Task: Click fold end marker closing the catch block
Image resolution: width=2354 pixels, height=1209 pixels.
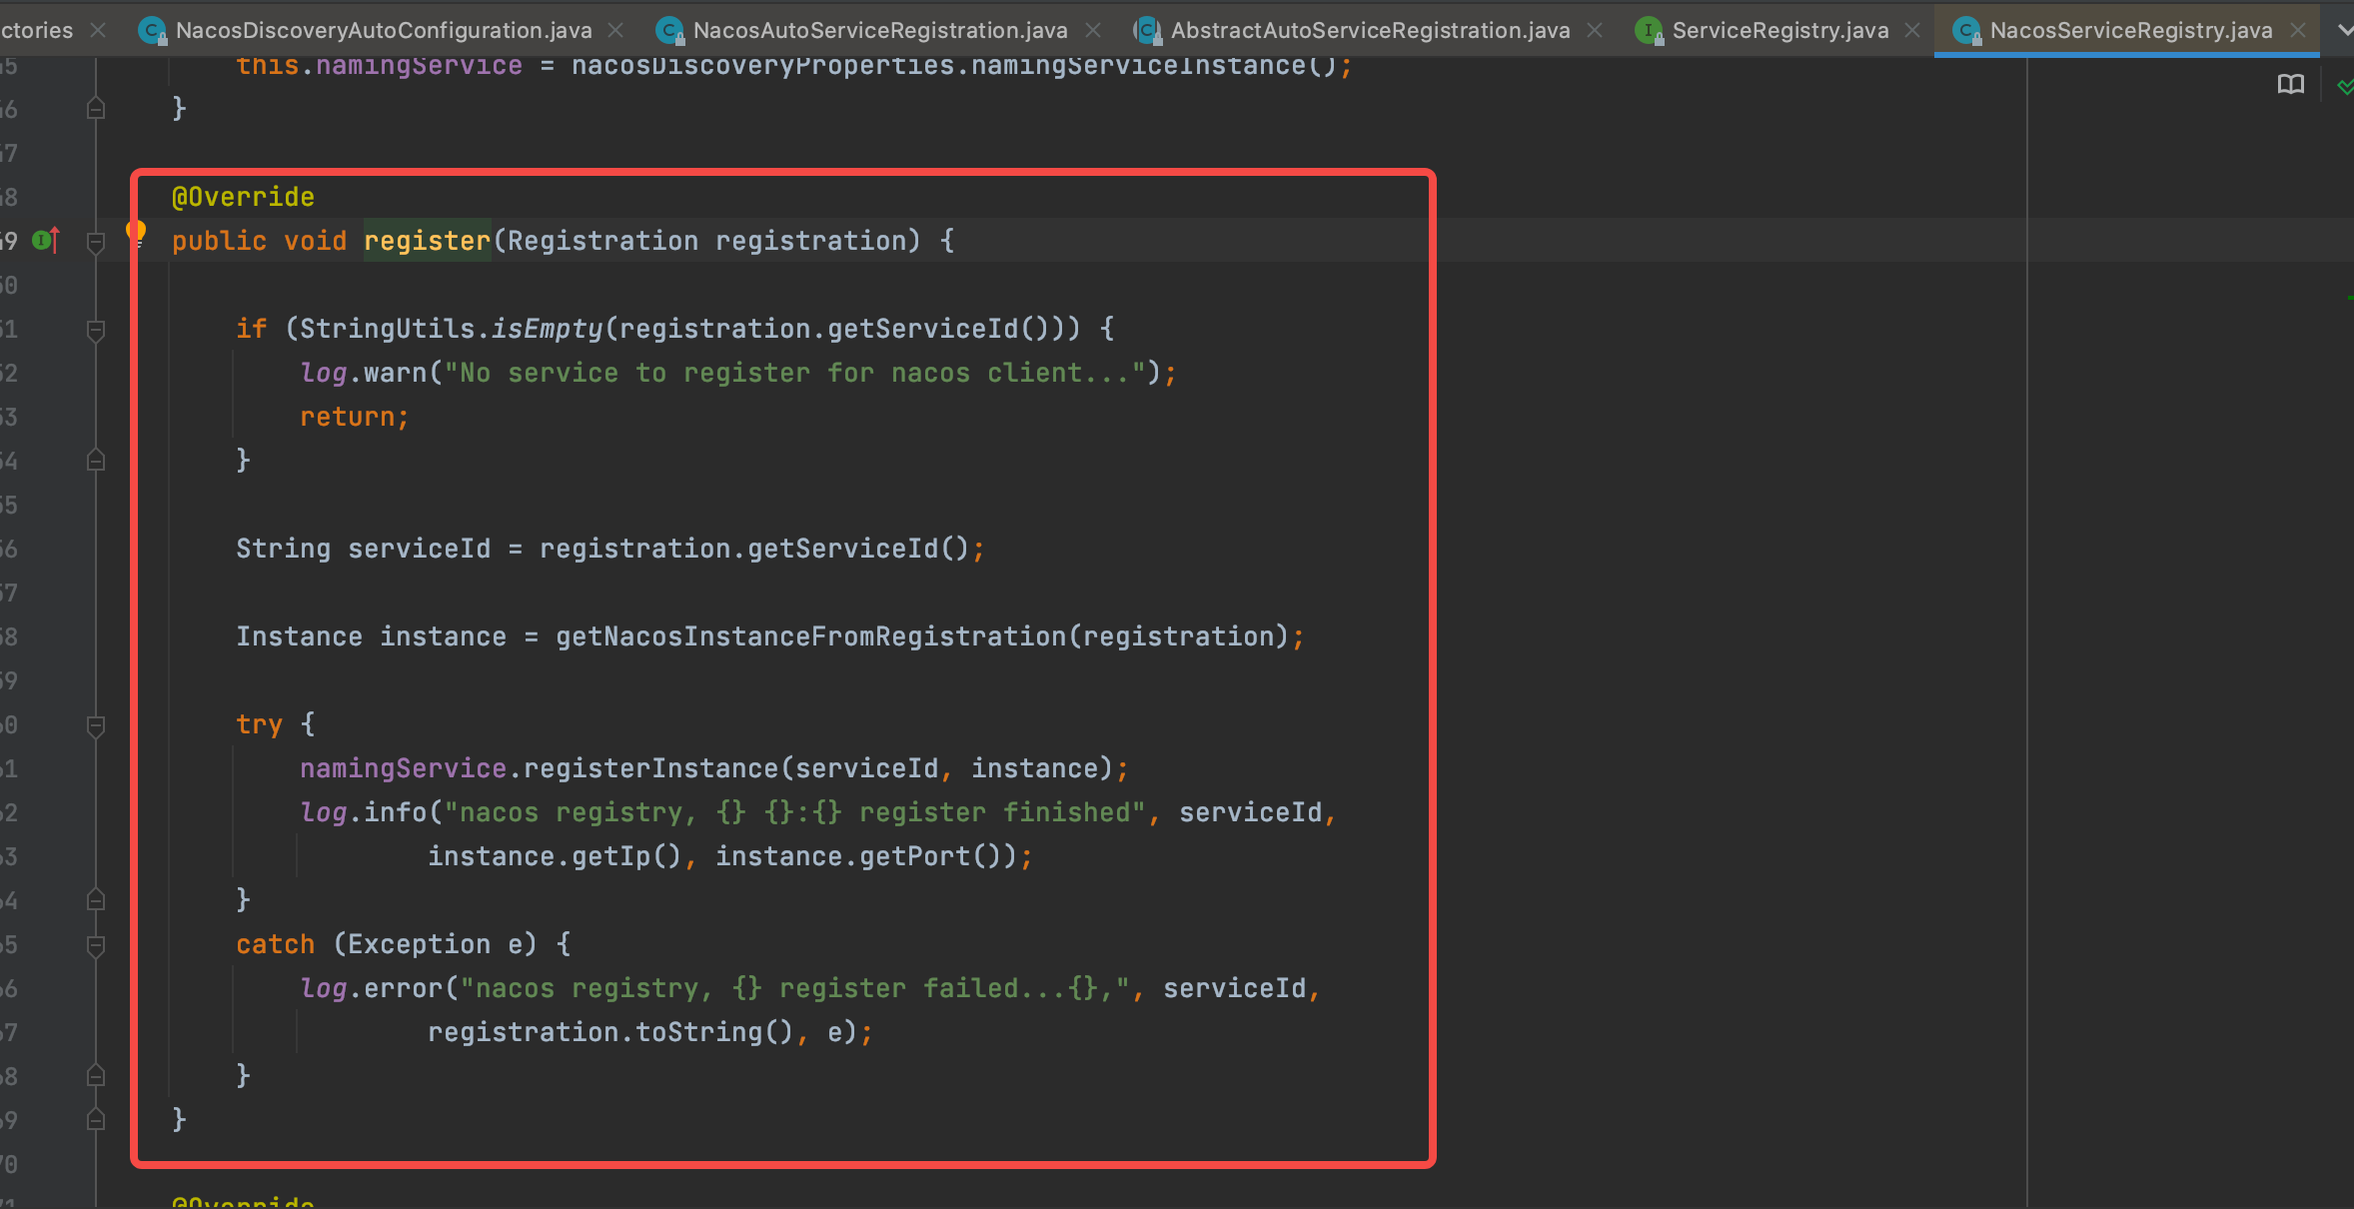Action: point(96,1076)
